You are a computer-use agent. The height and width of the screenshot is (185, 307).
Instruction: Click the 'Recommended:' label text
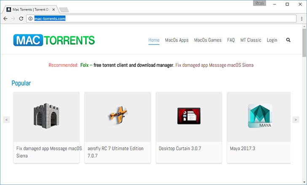coord(63,65)
